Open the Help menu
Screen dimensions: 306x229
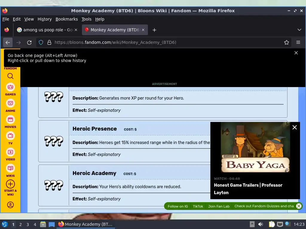point(100,19)
